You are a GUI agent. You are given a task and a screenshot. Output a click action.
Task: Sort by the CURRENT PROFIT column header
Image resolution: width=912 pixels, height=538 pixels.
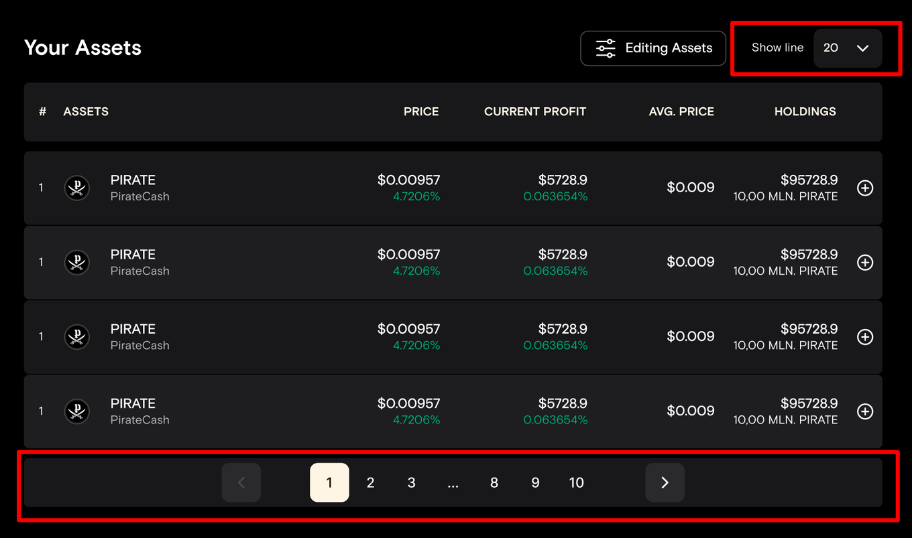[x=534, y=112]
